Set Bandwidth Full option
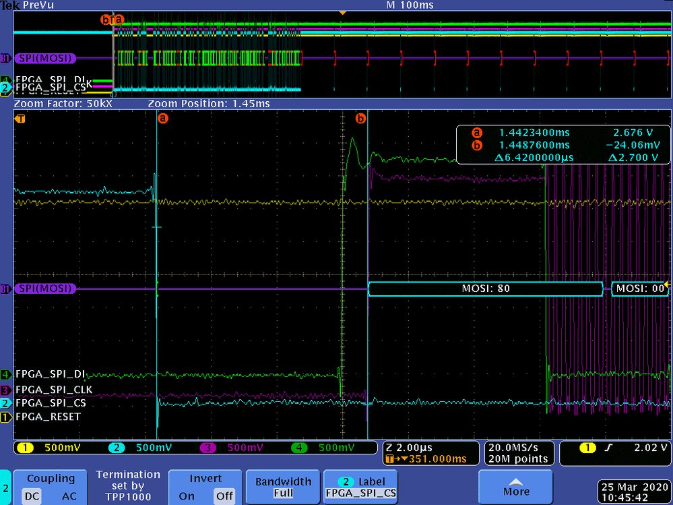The image size is (673, 505). click(283, 494)
